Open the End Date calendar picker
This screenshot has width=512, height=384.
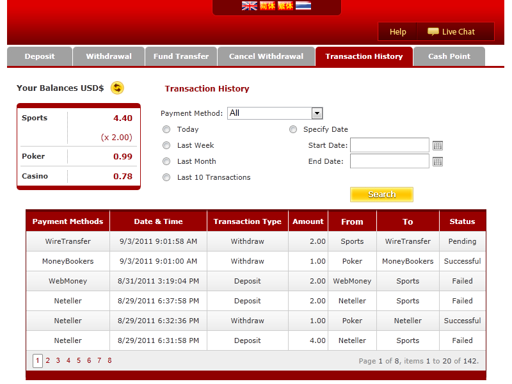(x=438, y=162)
